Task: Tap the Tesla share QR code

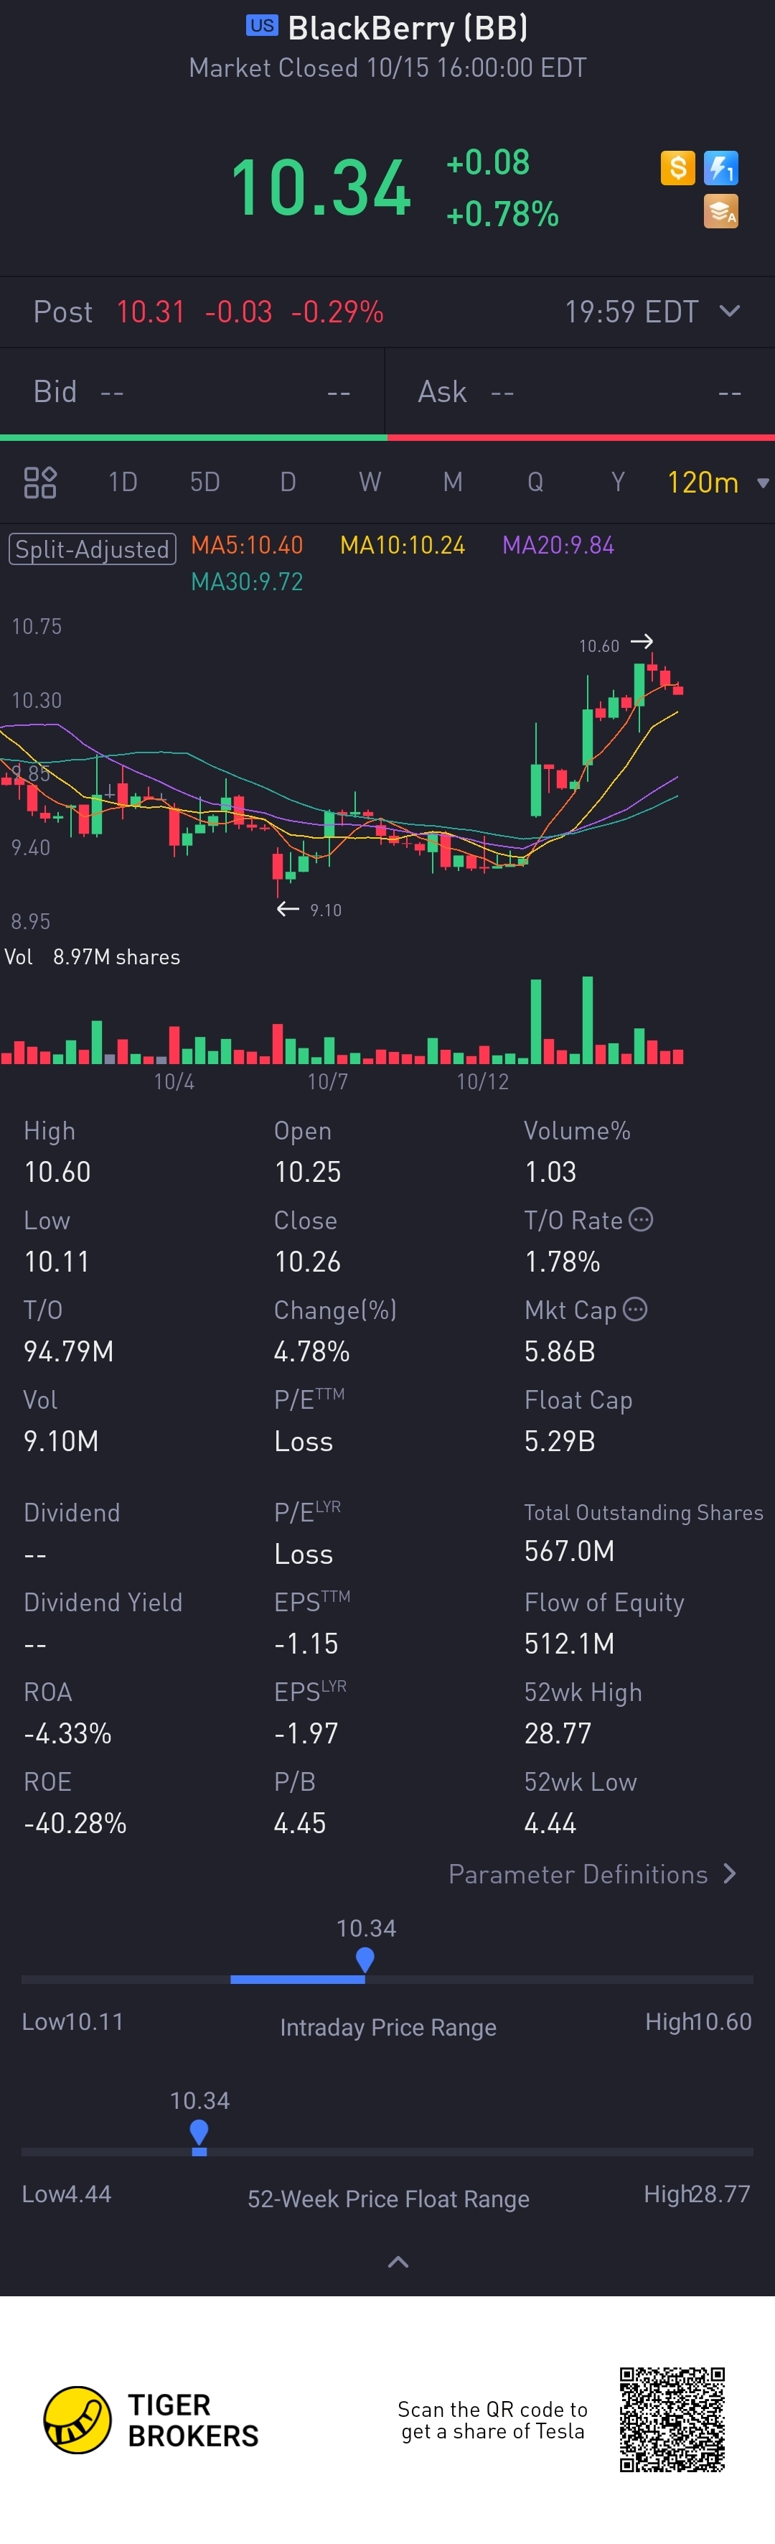Action: click(x=672, y=2418)
